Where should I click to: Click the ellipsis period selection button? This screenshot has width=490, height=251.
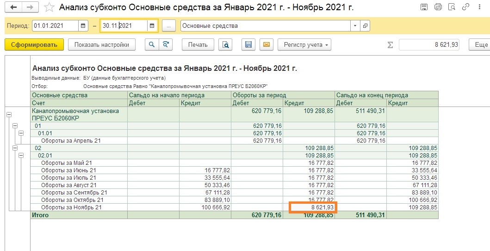point(169,26)
